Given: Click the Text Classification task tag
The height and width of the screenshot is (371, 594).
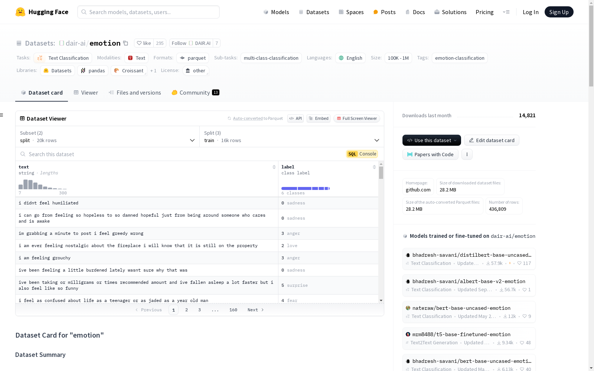Looking at the screenshot, I should pos(63,58).
